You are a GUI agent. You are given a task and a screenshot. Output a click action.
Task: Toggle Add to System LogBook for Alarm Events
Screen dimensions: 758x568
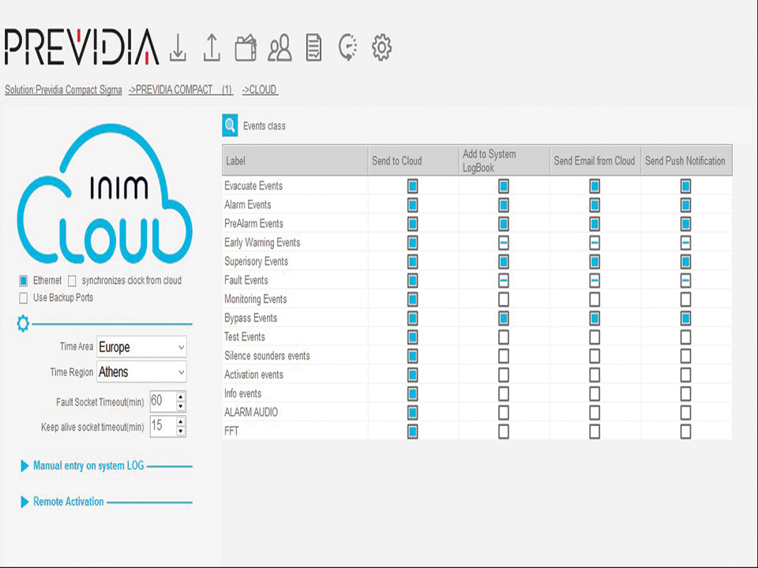503,205
